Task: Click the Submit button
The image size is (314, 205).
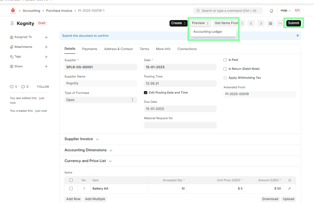Action: (293, 23)
